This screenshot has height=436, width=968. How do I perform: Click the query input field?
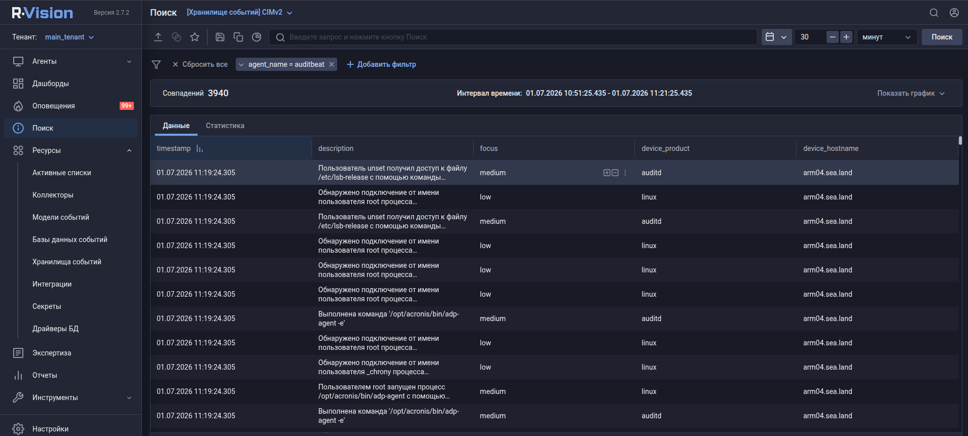tap(513, 37)
